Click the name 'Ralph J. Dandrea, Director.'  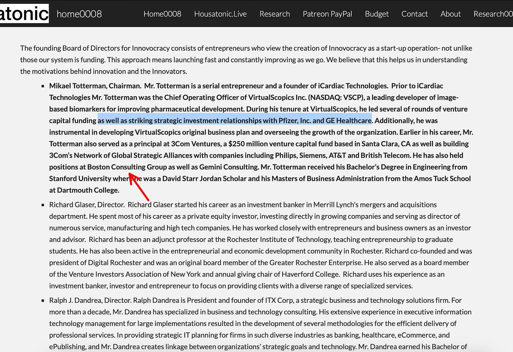(91, 300)
